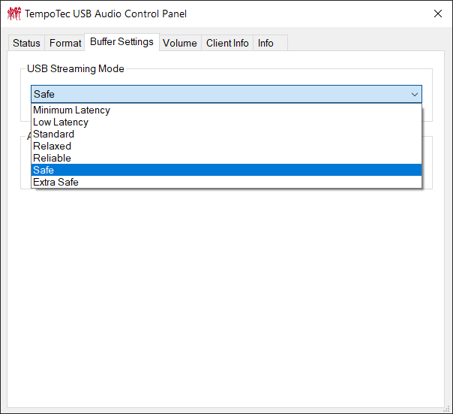This screenshot has width=453, height=414.
Task: Open the Format tab
Action: (65, 44)
